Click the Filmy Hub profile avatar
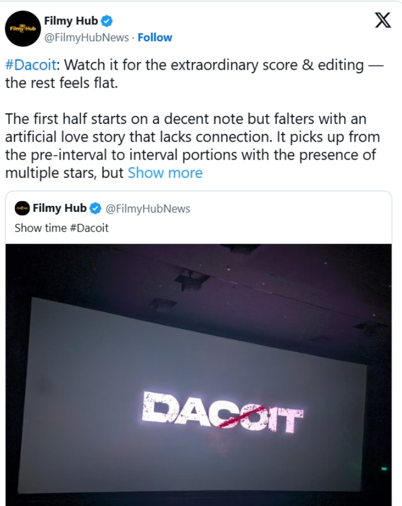Viewport: 402px width, 506px height. click(23, 28)
